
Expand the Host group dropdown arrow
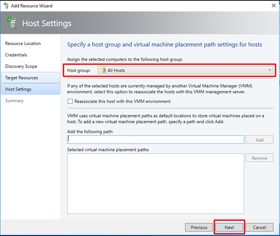tap(270, 70)
